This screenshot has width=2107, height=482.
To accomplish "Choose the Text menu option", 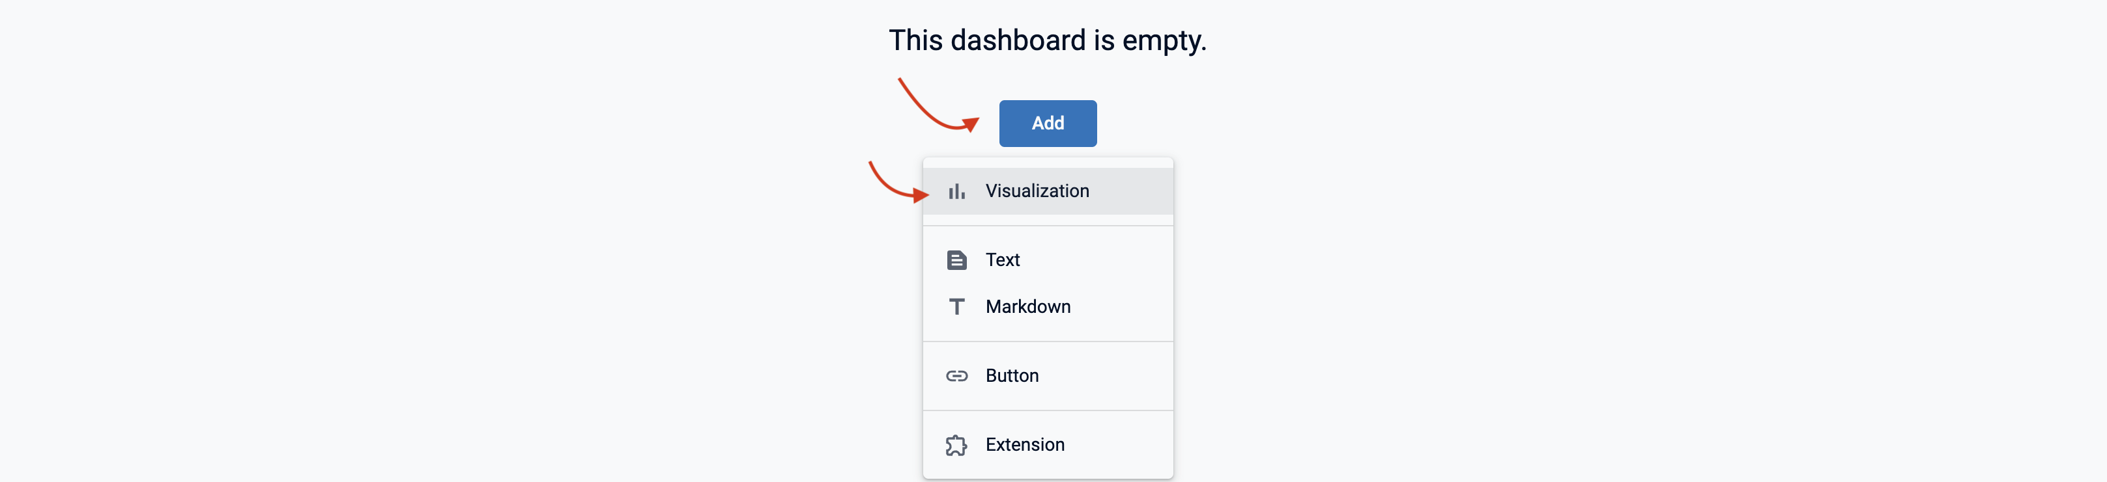I will pos(1002,260).
